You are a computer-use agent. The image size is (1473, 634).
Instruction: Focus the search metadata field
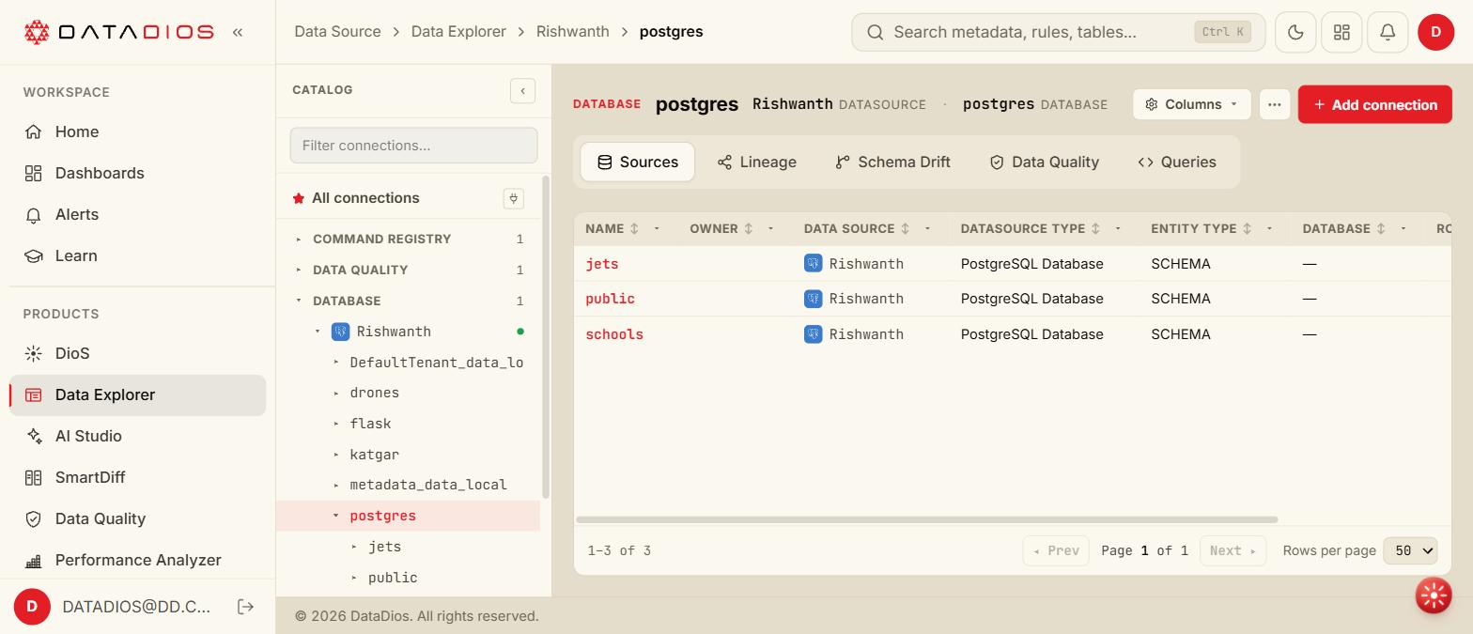coord(1058,32)
